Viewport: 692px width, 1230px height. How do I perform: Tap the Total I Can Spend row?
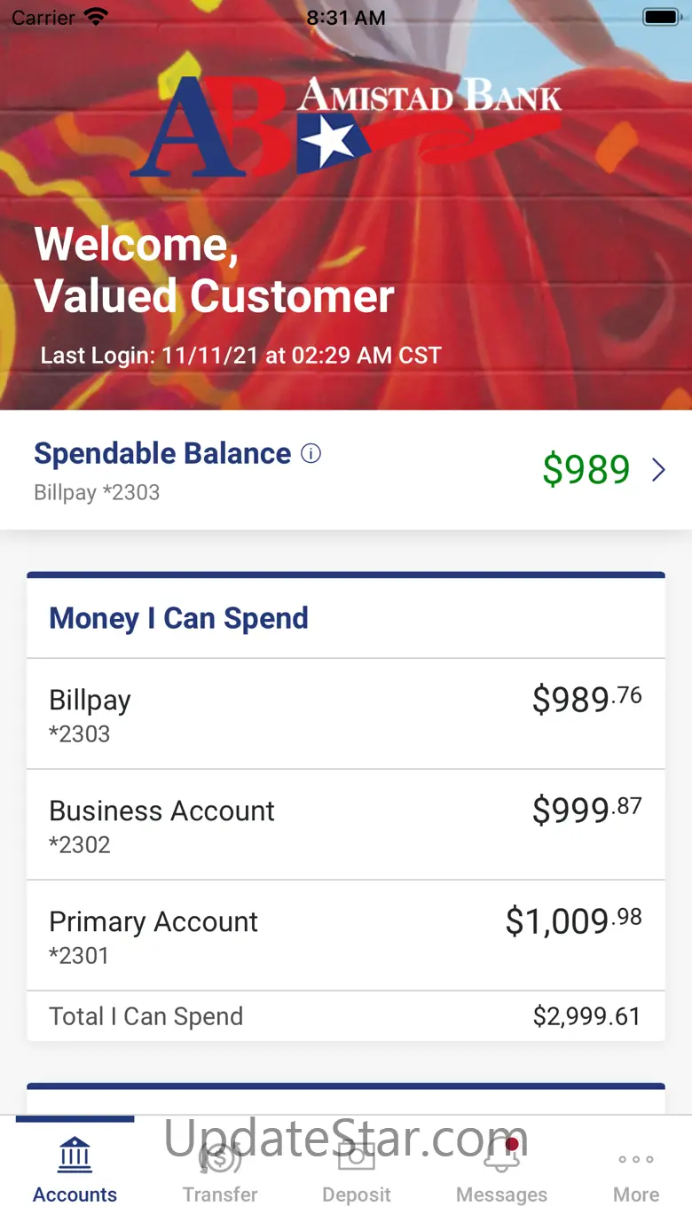click(x=346, y=1016)
